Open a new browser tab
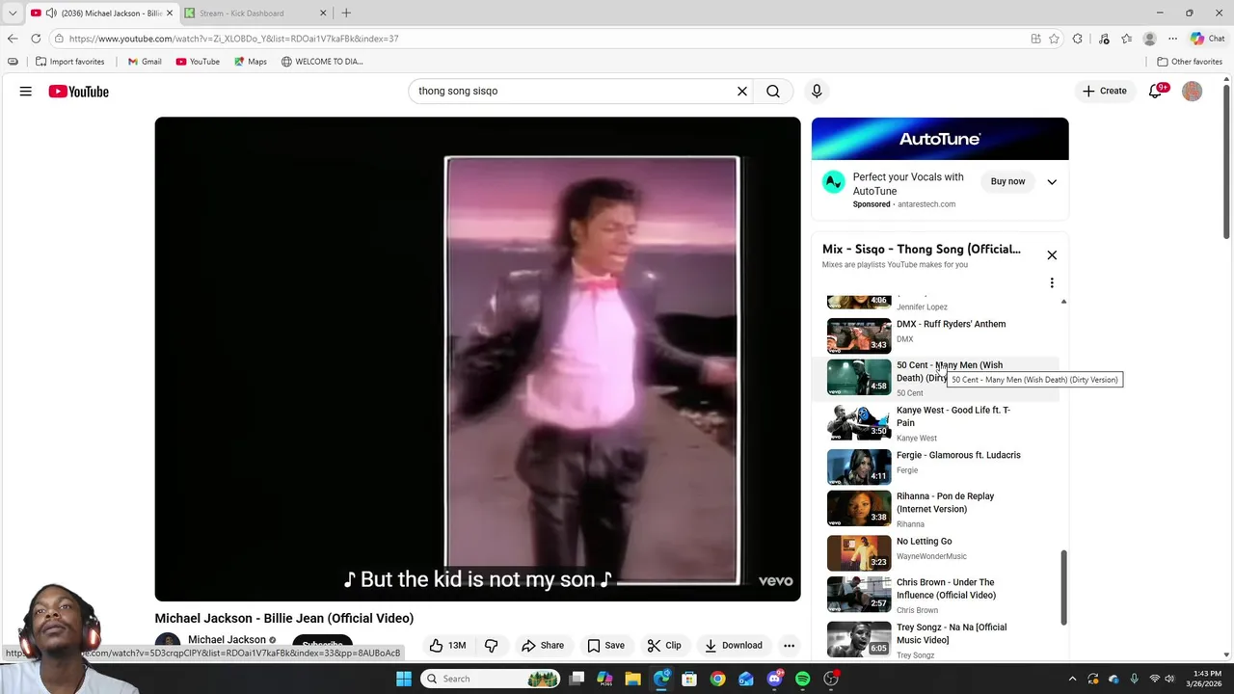This screenshot has height=694, width=1234. point(346,13)
